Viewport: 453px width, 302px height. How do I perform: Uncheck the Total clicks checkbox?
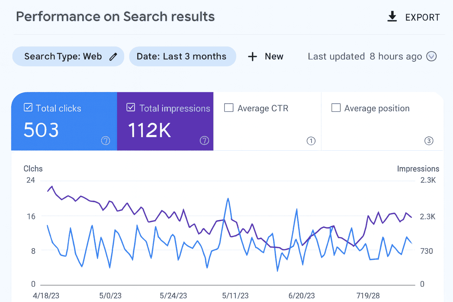(28, 108)
